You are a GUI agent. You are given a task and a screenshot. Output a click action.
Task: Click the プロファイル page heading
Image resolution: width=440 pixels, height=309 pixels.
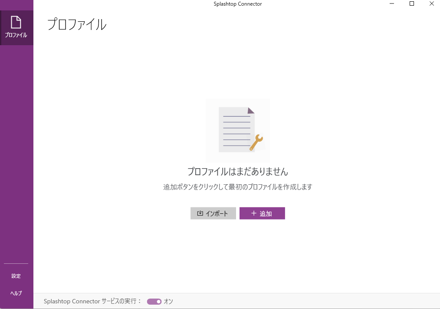77,24
